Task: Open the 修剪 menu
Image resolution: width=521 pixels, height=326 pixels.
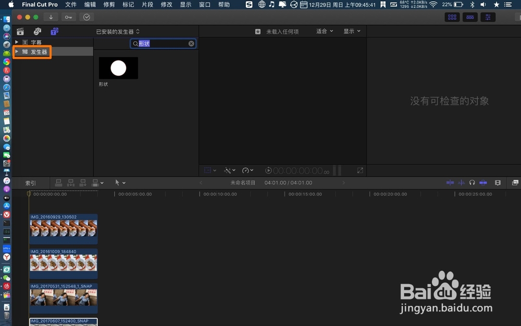Action: tap(109, 5)
